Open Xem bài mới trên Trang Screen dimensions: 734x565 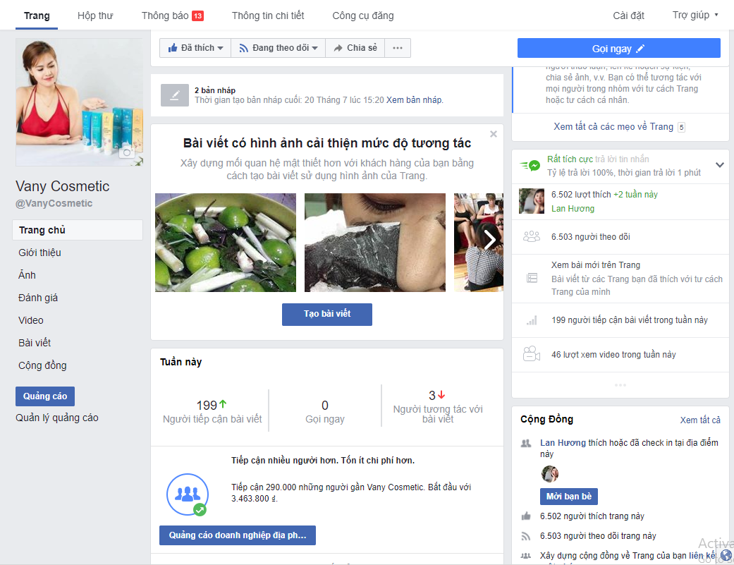click(595, 265)
